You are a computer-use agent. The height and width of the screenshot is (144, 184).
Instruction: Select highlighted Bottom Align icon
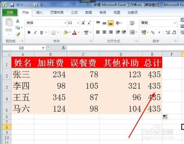click(x=110, y=23)
